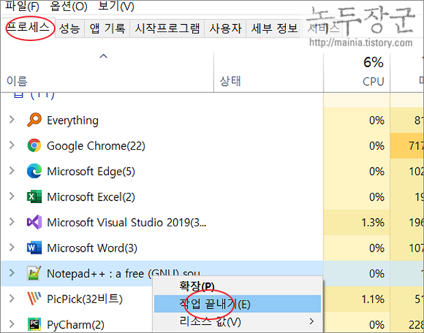Sort by the CPU column header
This screenshot has height=333, width=424.
click(357, 72)
